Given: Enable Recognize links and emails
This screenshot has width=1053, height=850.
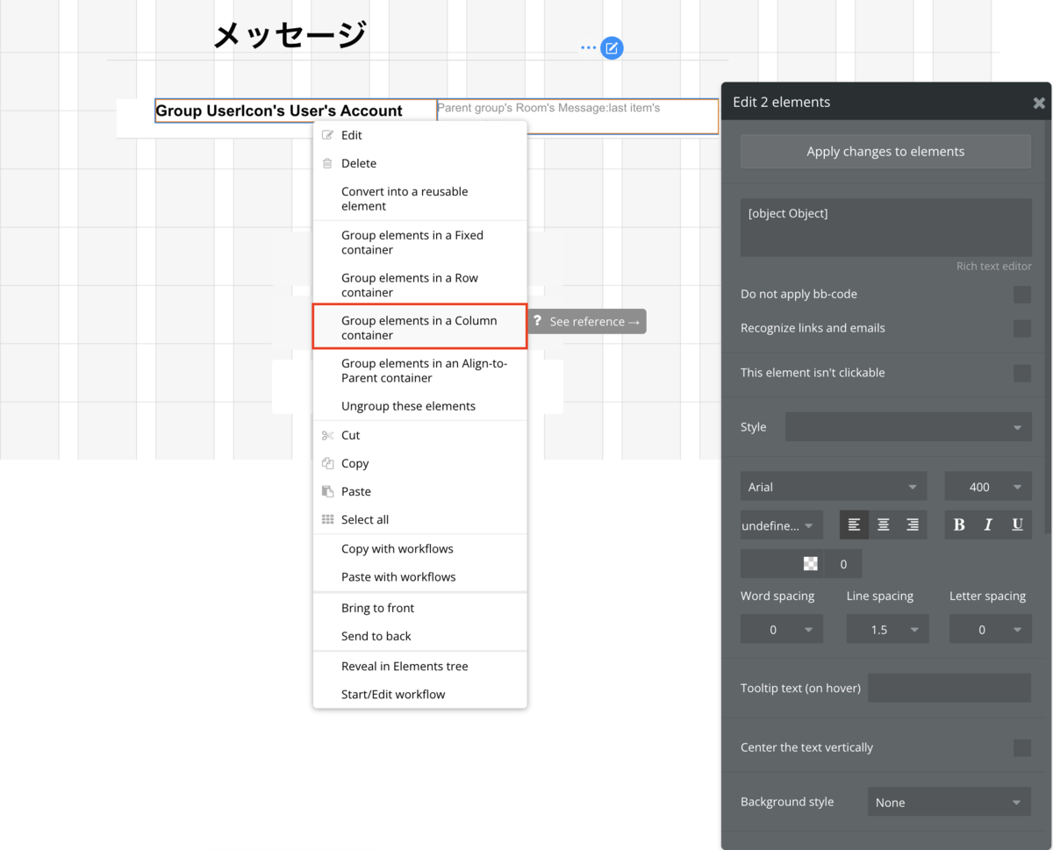Looking at the screenshot, I should [1022, 329].
